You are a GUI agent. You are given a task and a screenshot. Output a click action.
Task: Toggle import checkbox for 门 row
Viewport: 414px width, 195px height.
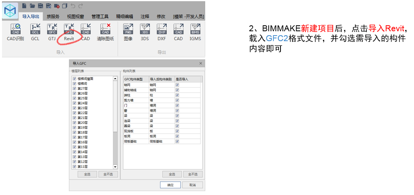click(177, 105)
